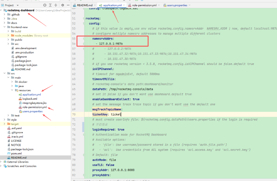Place cursor on ticketKey: ticket line
The width and height of the screenshot is (277, 181).
pos(106,114)
